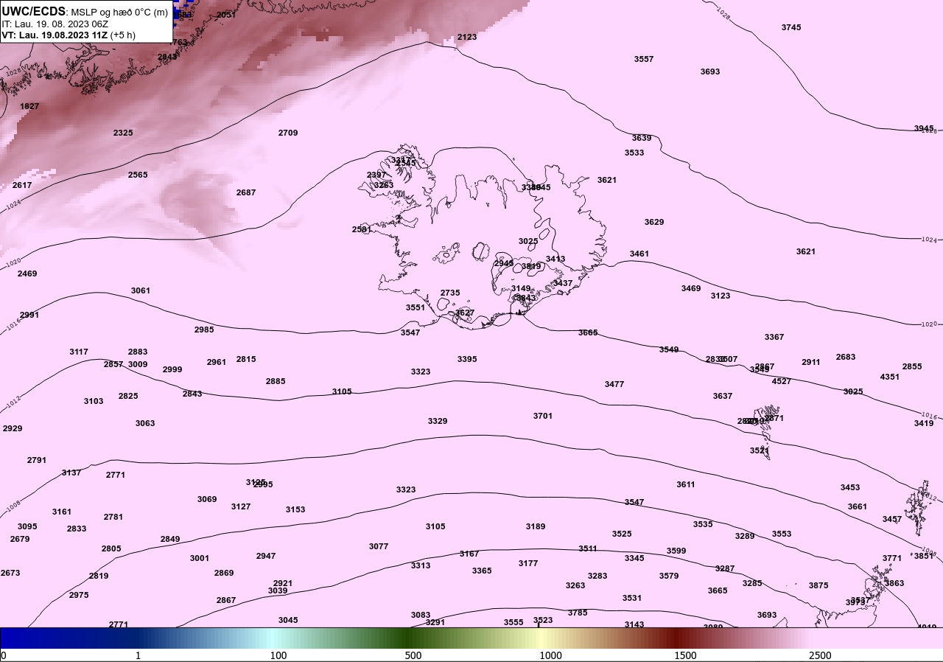
Task: Click the map value 3419
Action: tap(924, 423)
